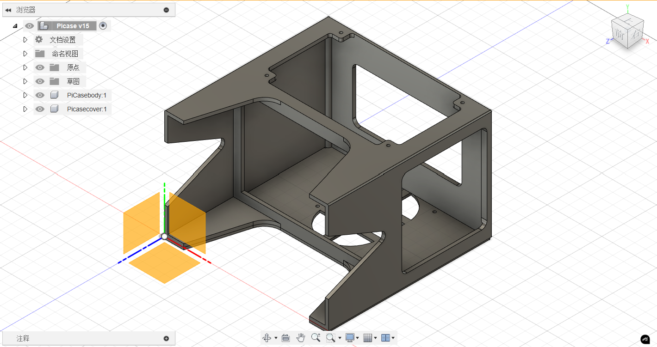657x347 pixels.
Task: Select the Zoom magnifier tool
Action: 316,338
